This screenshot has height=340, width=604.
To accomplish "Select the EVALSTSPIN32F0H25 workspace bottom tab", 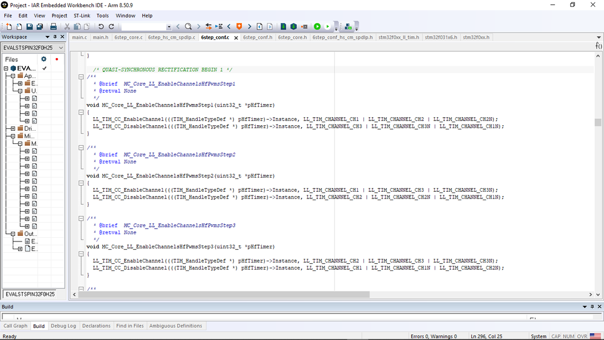I will pos(30,294).
